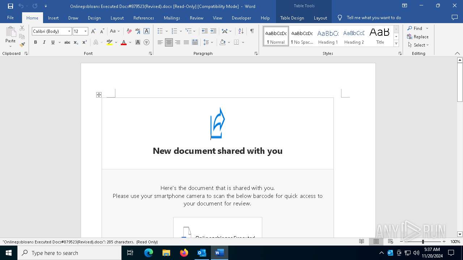Image resolution: width=463 pixels, height=260 pixels.
Task: Open Firefox from the taskbar
Action: tap(184, 253)
